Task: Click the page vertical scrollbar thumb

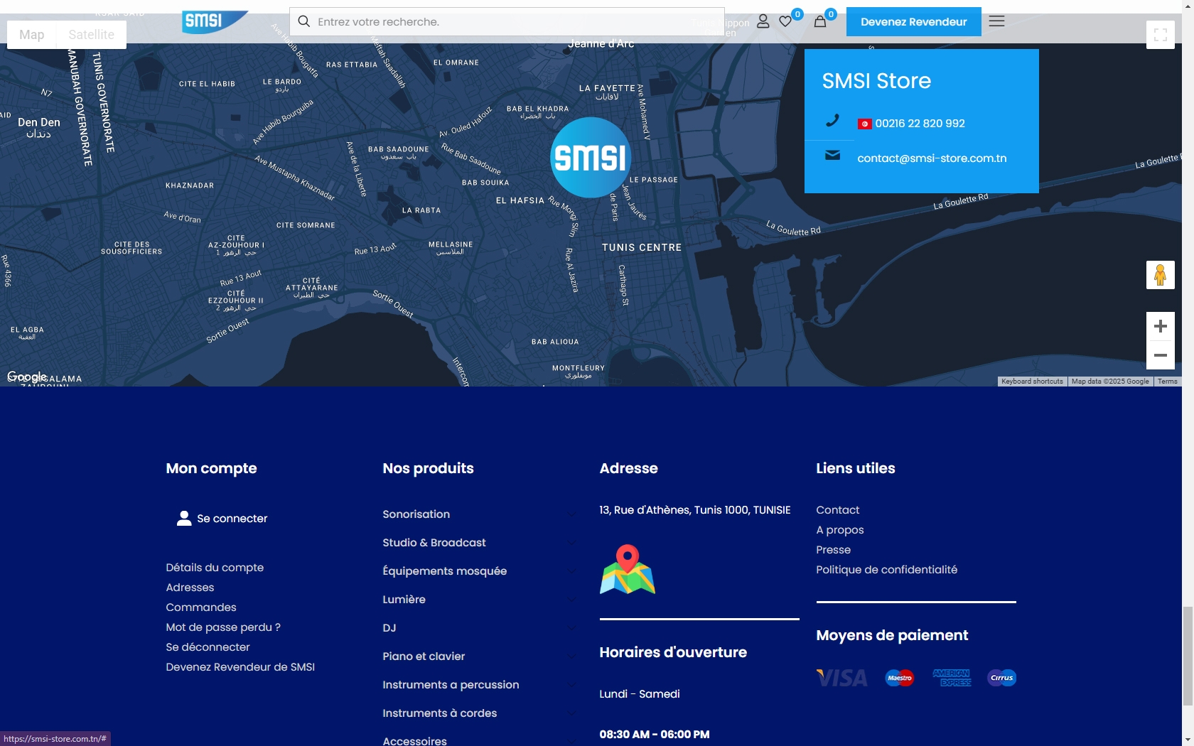Action: (x=1188, y=656)
